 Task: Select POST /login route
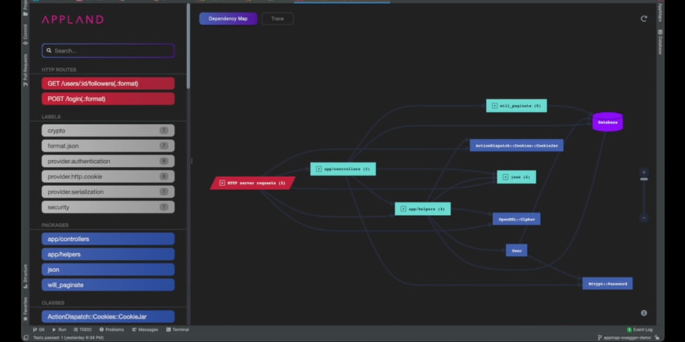108,98
